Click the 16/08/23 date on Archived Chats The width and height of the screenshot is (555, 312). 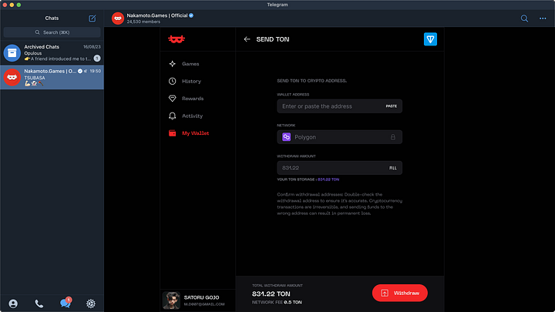coord(92,47)
